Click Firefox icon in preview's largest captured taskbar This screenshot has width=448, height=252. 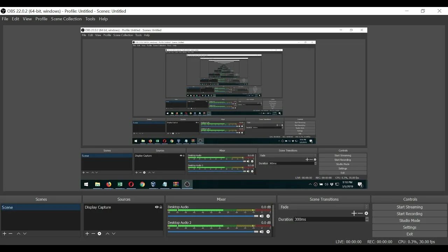click(109, 184)
